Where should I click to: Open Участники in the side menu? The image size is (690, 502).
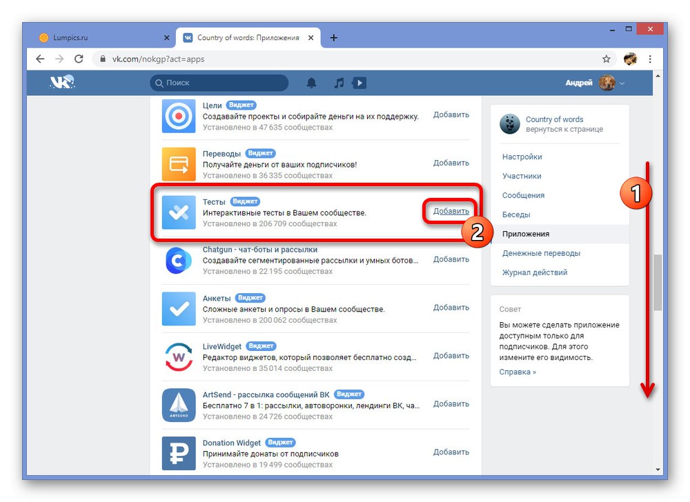click(522, 177)
